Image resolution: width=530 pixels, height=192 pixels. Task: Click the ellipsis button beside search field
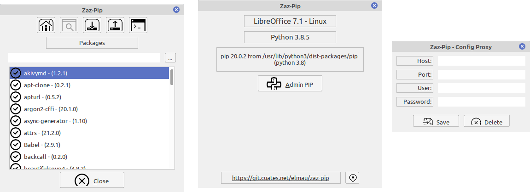(170, 58)
